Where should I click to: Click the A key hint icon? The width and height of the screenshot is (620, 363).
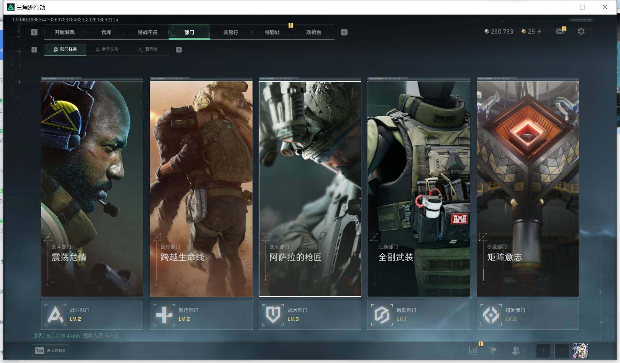34,49
